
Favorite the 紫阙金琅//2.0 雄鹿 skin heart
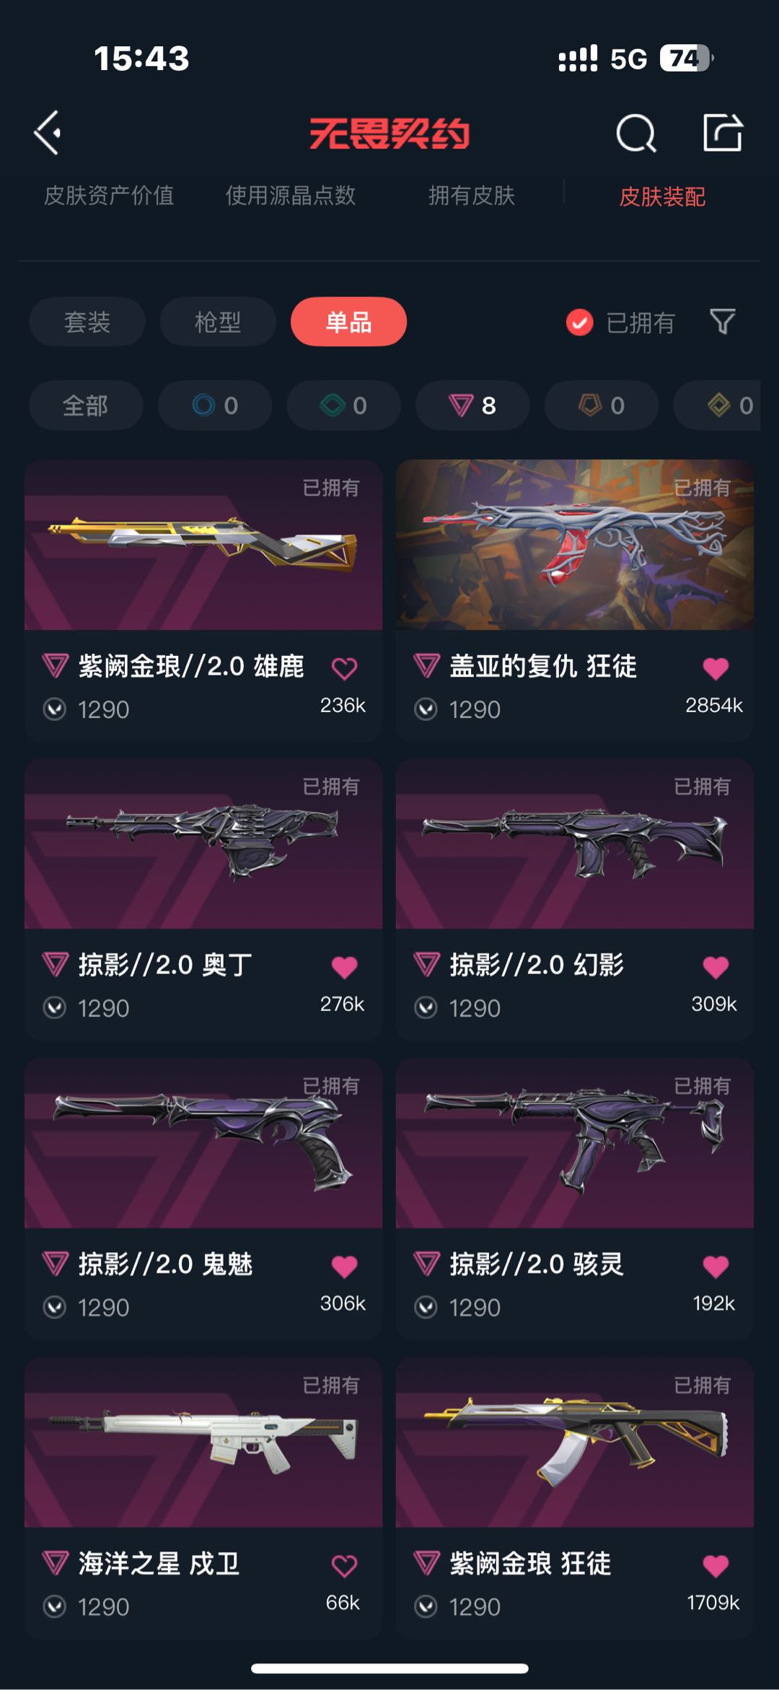click(x=344, y=668)
